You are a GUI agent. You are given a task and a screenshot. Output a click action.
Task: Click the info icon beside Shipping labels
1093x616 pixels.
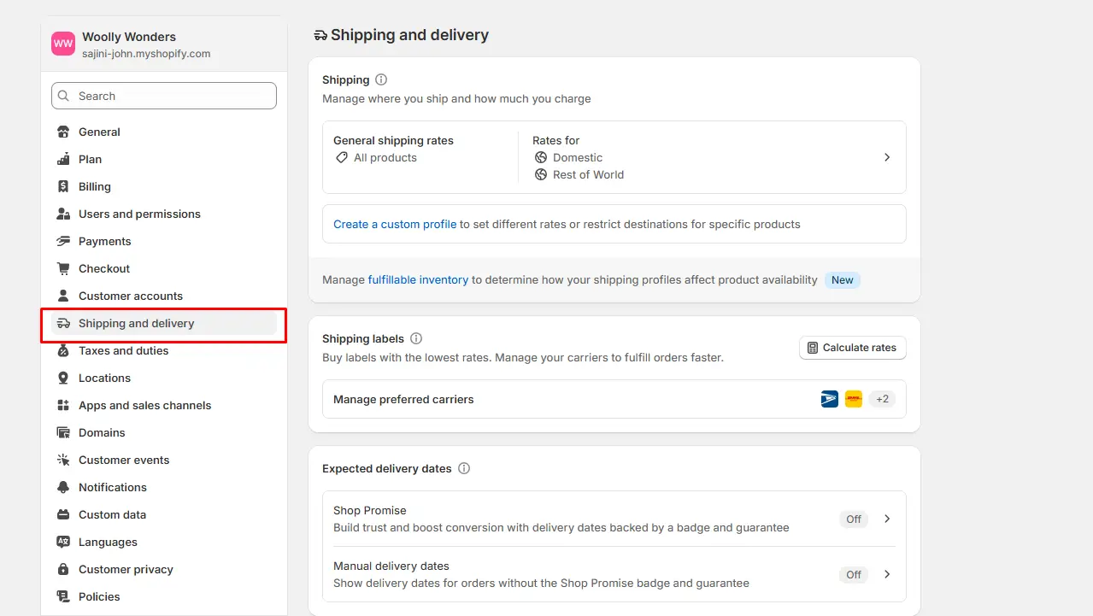[416, 338]
